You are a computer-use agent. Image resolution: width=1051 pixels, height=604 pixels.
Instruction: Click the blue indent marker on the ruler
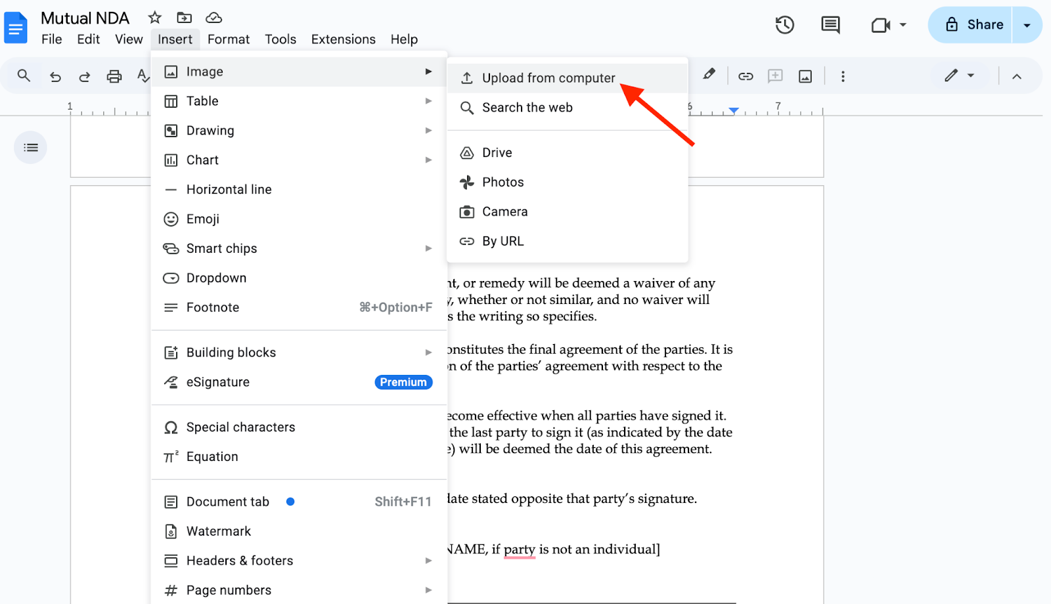pos(734,110)
